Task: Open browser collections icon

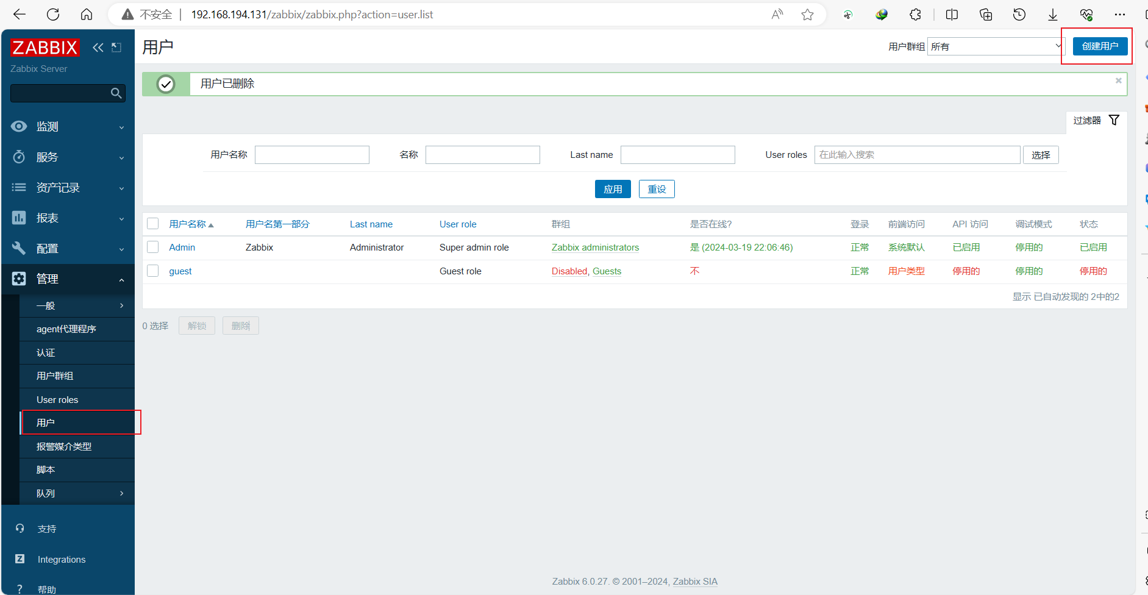Action: [x=986, y=15]
